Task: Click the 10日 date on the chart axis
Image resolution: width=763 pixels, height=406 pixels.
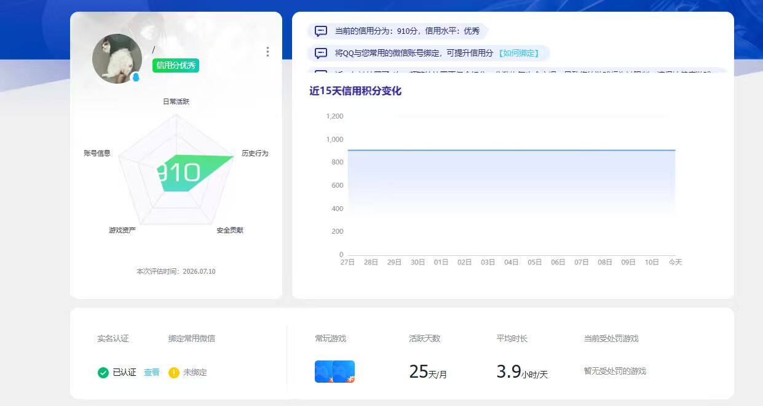Action: pyautogui.click(x=652, y=262)
